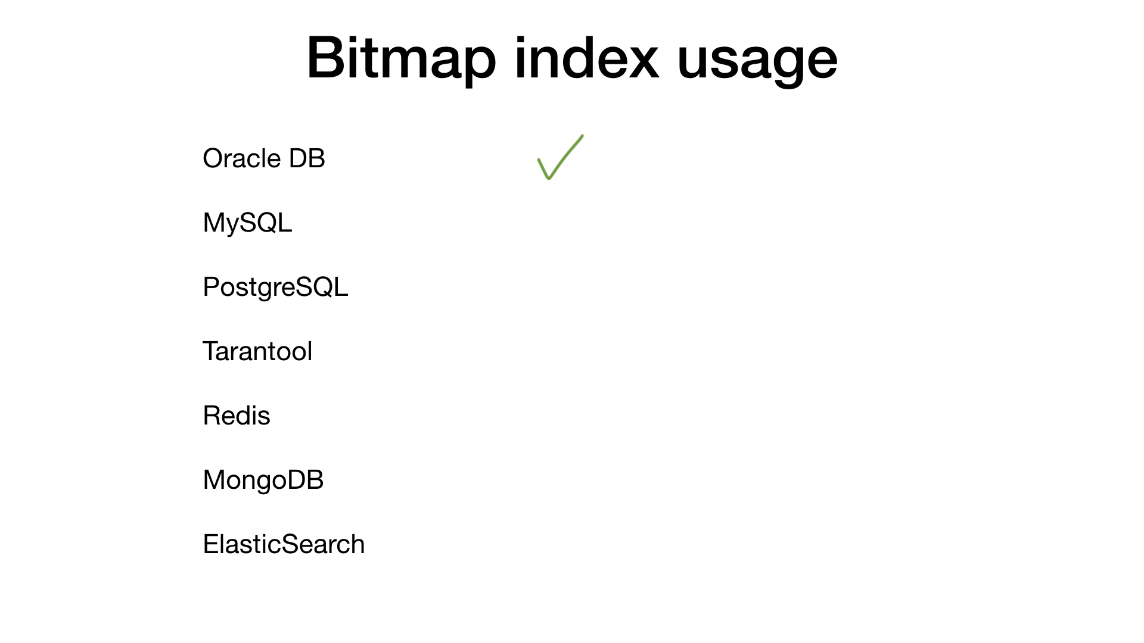Click the word 'Oracle' in the list
1144x643 pixels.
coord(241,158)
